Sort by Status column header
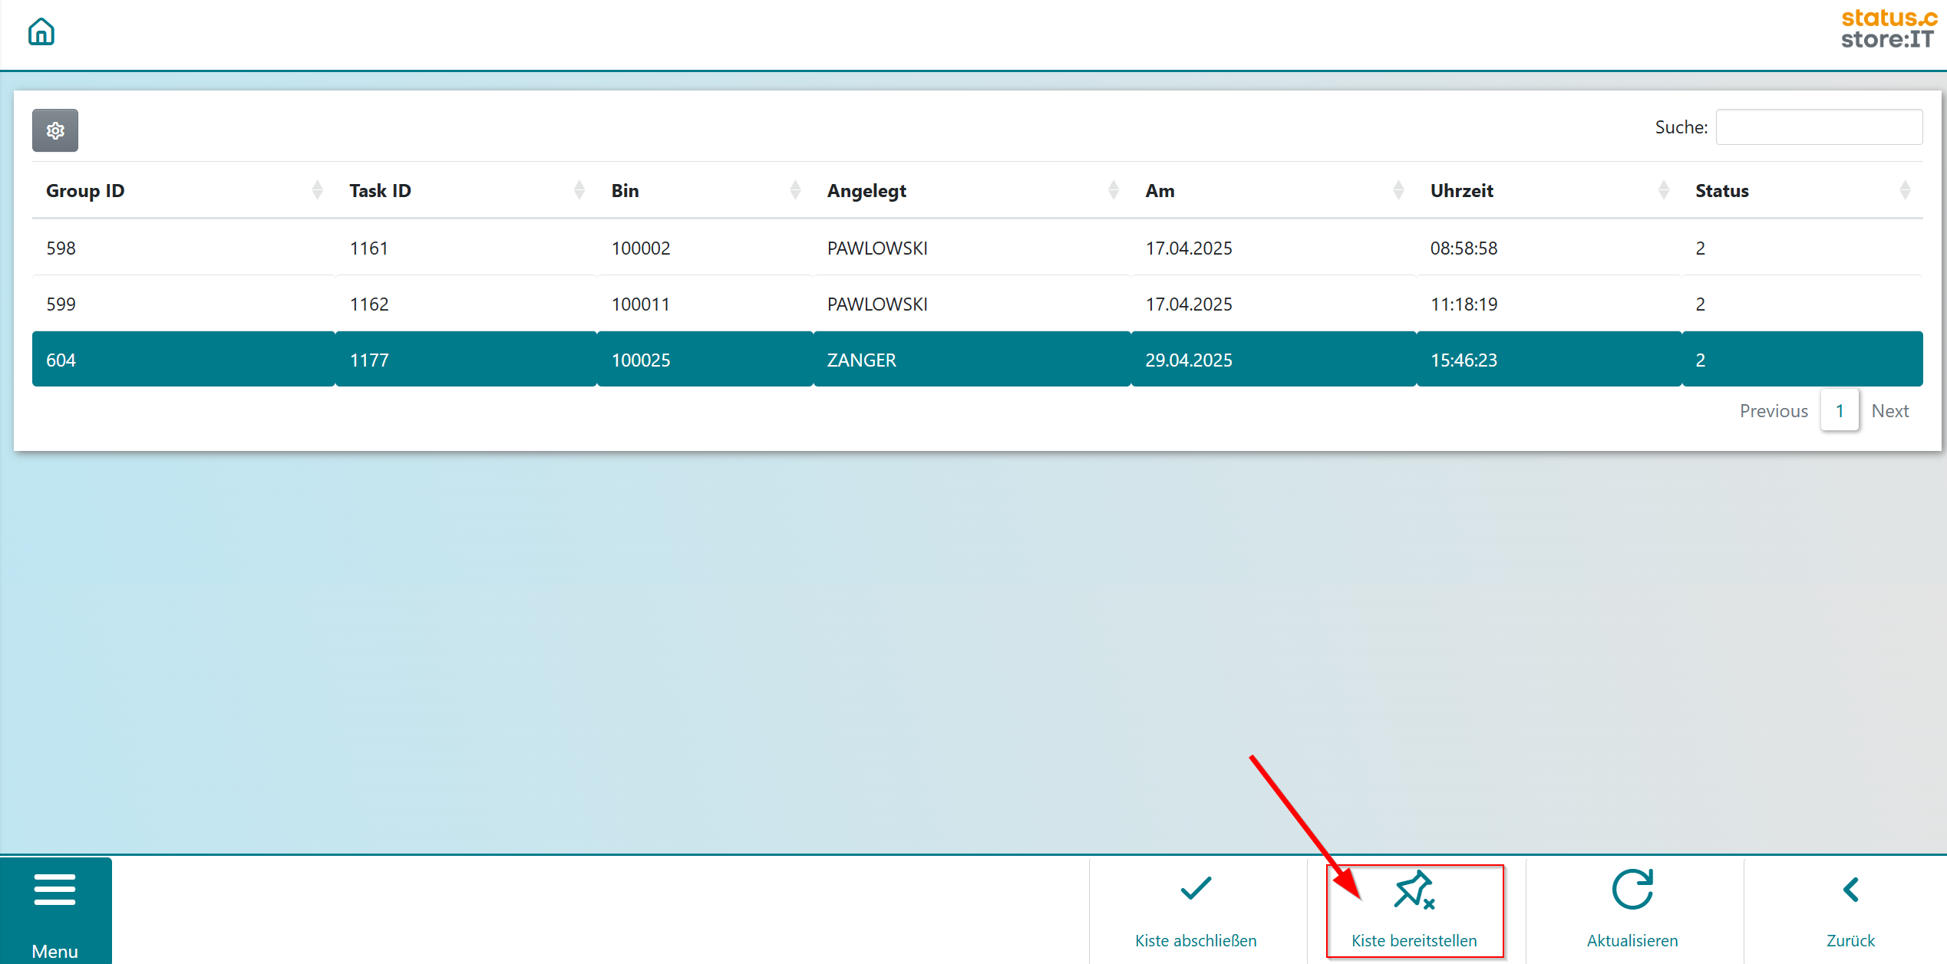 1721,191
